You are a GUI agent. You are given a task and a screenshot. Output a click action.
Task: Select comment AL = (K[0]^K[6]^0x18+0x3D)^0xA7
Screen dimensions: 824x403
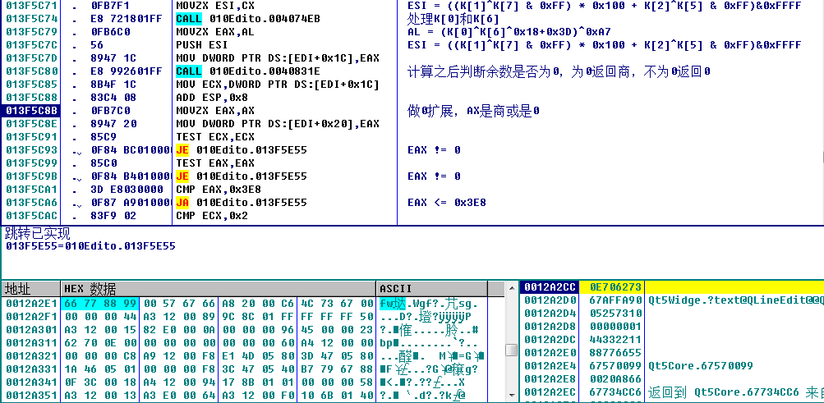(x=509, y=32)
